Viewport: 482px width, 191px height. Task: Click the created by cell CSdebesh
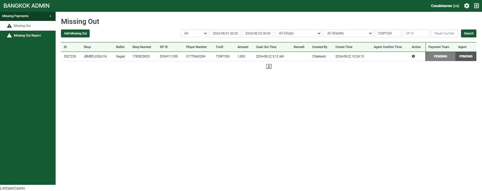[319, 56]
